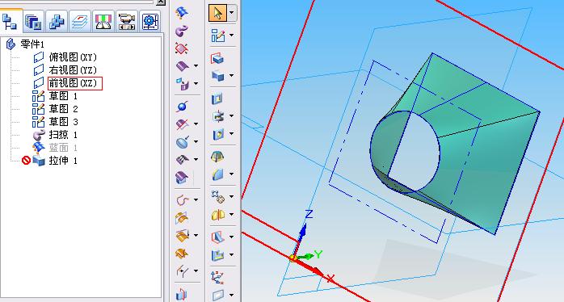Expand the Curve tool dropdown arrow

pos(196,200)
